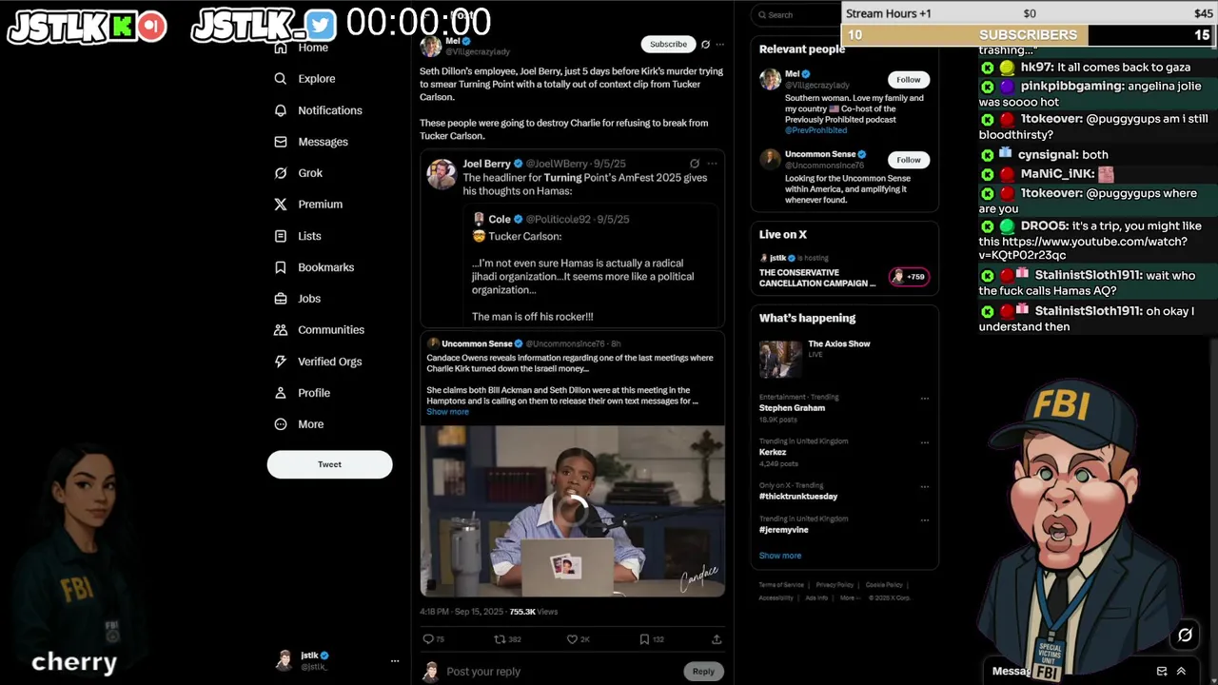
Task: Click the Grok icon in sidebar
Action: click(281, 173)
